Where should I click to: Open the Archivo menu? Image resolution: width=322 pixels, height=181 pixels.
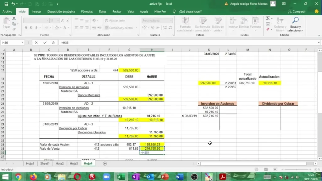(x=8, y=12)
